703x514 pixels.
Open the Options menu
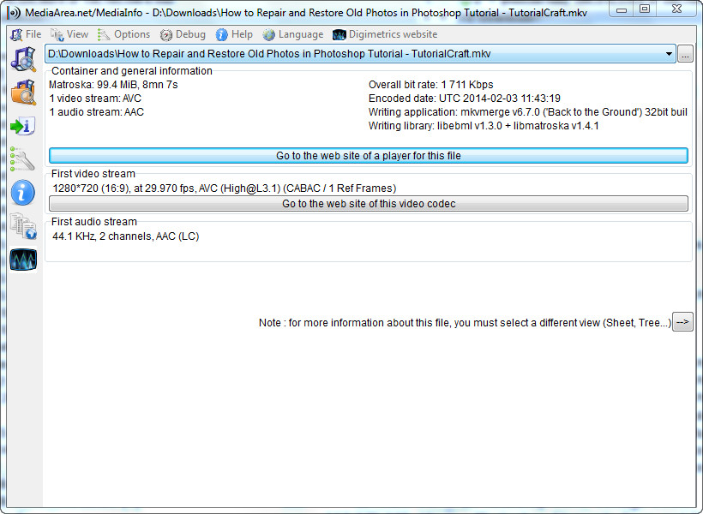coord(123,34)
